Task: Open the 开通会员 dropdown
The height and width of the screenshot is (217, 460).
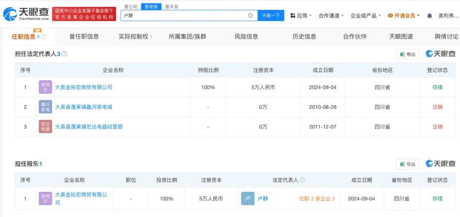Action: click(x=404, y=16)
